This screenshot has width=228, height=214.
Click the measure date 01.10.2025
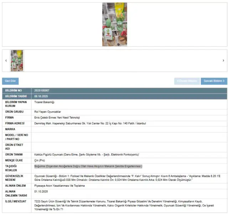click(x=41, y=191)
